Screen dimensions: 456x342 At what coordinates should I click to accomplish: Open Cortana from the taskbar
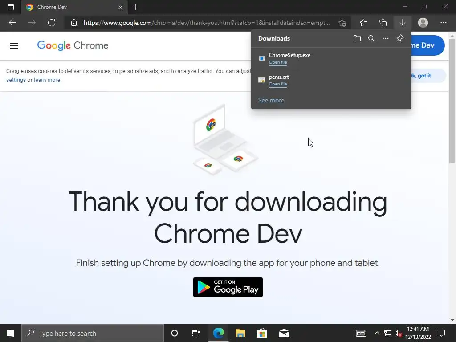[x=175, y=333]
